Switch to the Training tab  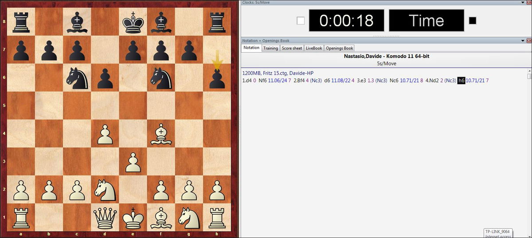(x=270, y=48)
